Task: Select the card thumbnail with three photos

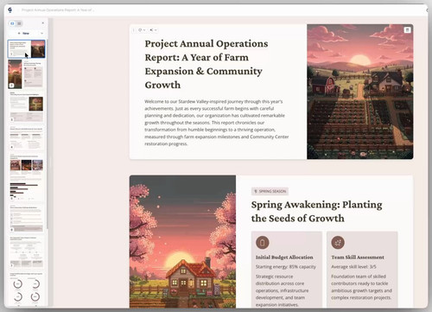Action: click(x=26, y=176)
